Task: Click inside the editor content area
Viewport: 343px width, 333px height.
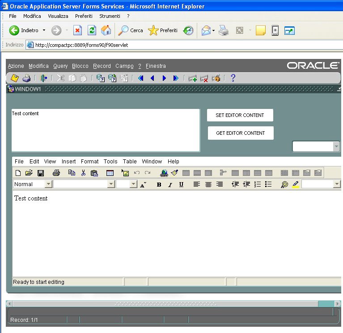Action: [177, 233]
